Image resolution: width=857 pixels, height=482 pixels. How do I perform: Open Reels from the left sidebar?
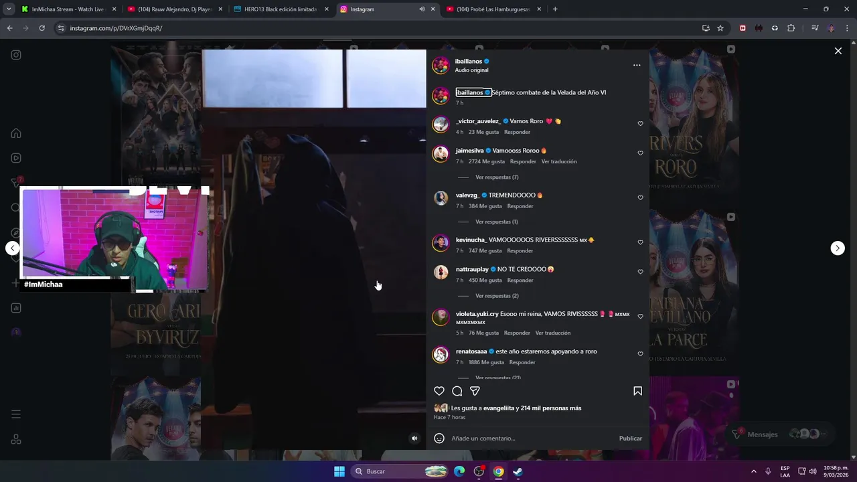[x=16, y=158]
